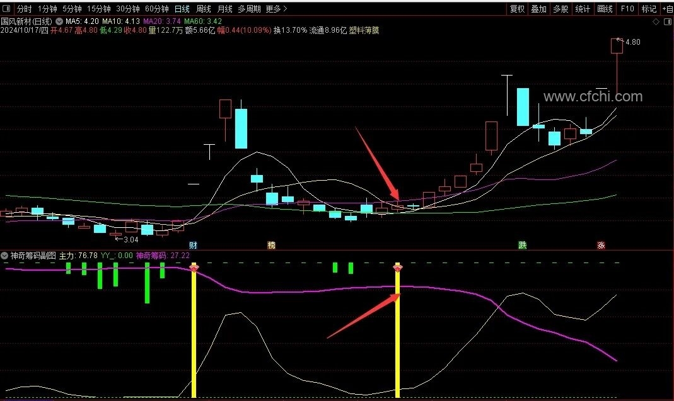This screenshot has width=674, height=401.
Task: Select the 5分钟 period tab
Action: 72,9
